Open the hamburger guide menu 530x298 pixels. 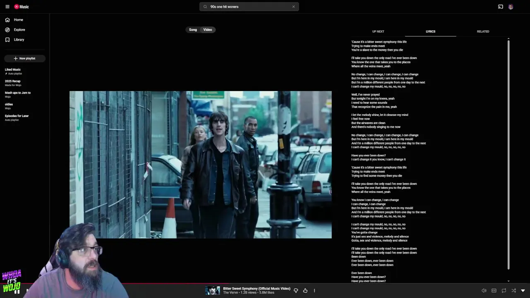tap(7, 7)
